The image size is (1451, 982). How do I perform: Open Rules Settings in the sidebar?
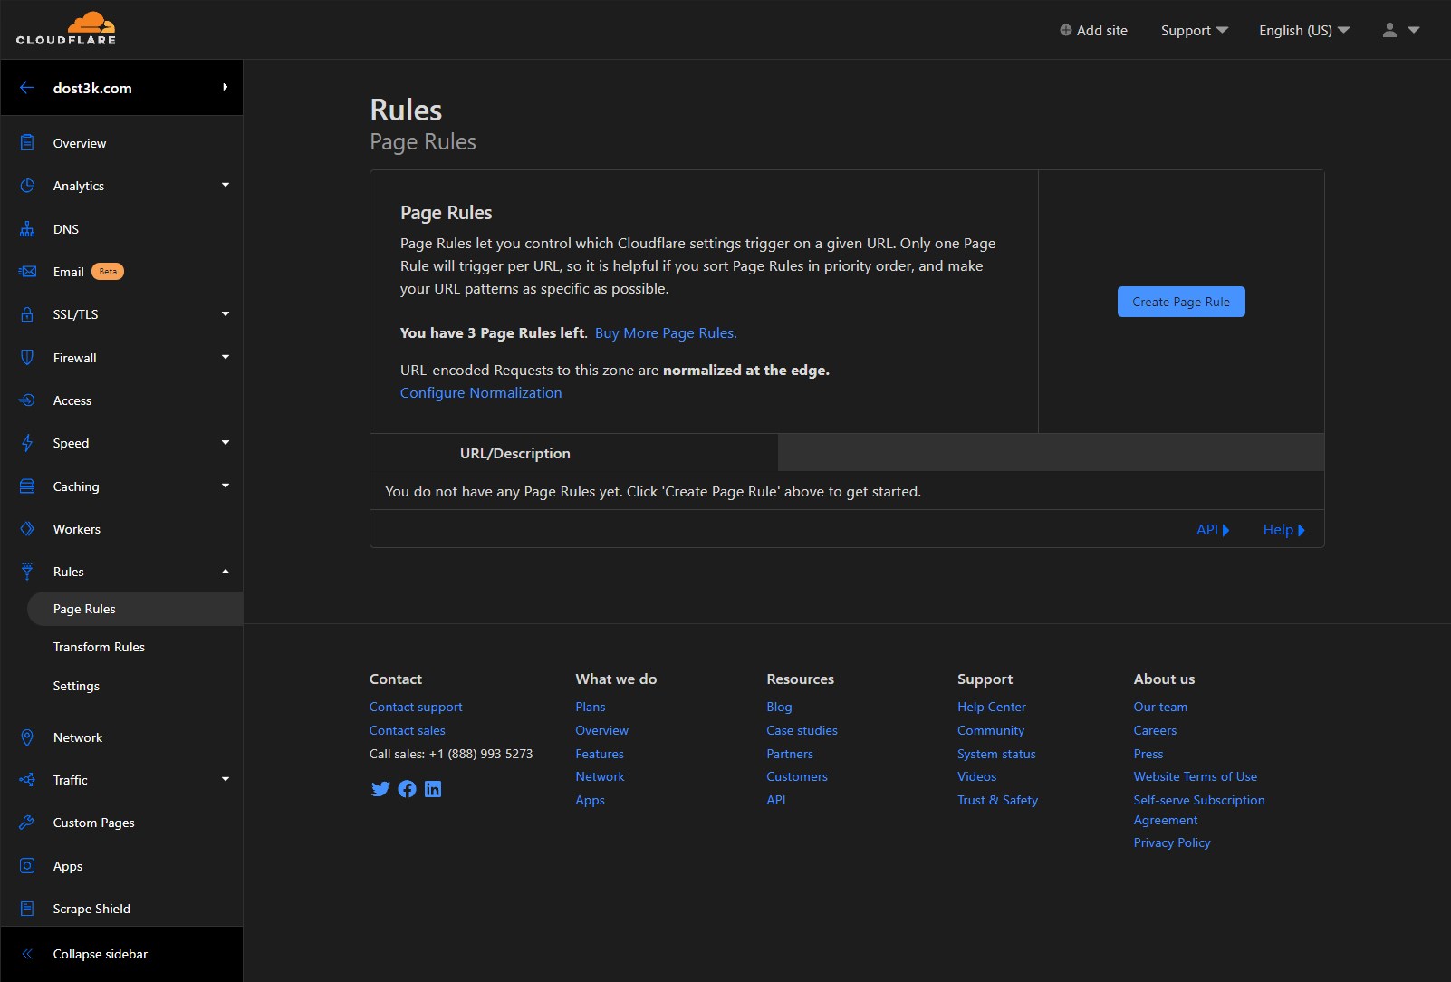coord(76,686)
